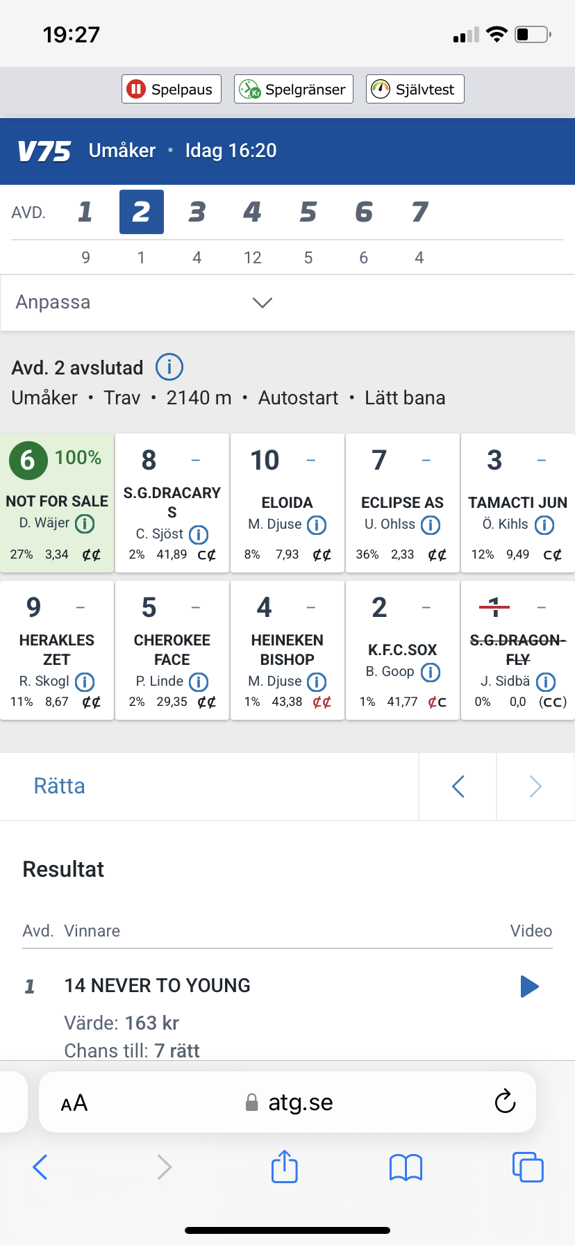Show open tabs in Safari
Viewport: 575px width, 1245px height.
tap(528, 1166)
